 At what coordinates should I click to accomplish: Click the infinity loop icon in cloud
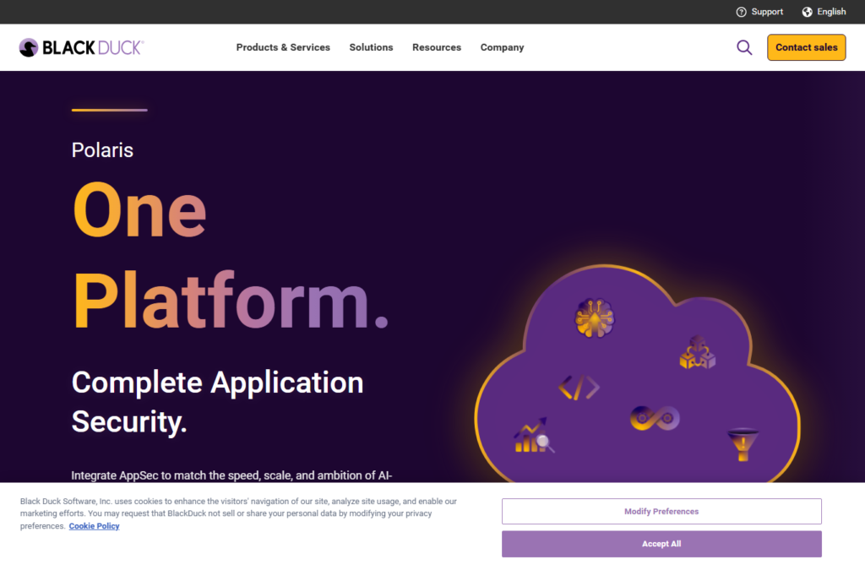coord(655,418)
